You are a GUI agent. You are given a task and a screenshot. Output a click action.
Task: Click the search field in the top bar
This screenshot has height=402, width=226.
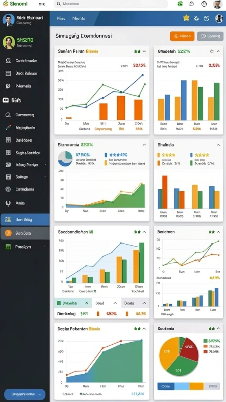111,4
